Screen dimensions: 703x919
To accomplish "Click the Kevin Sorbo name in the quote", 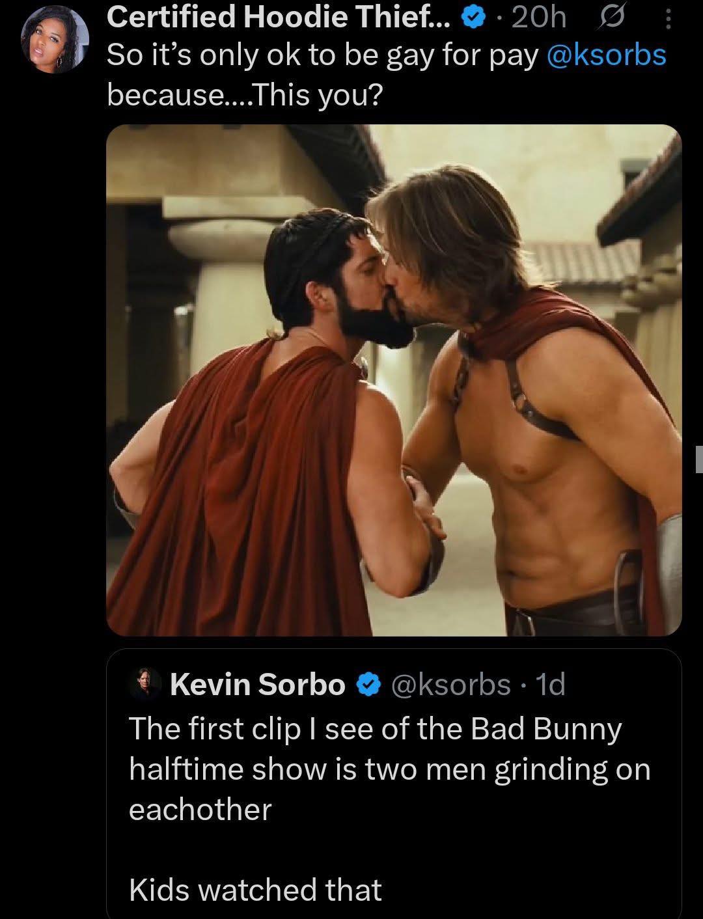I will click(257, 684).
